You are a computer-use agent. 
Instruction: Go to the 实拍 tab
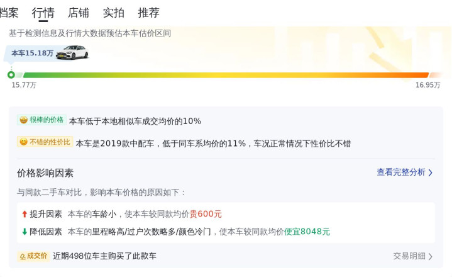click(x=114, y=13)
